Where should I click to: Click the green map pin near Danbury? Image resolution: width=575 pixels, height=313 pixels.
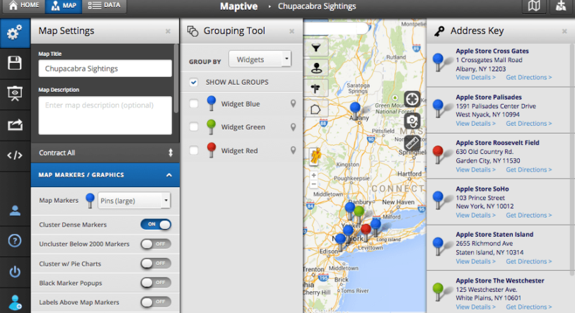[359, 215]
